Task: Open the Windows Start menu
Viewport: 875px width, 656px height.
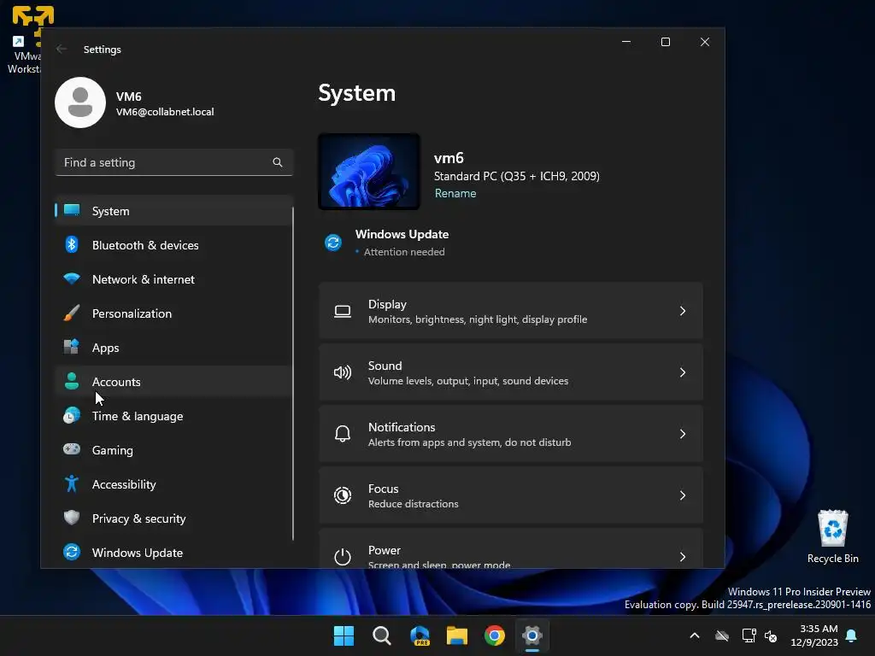Action: tap(344, 635)
